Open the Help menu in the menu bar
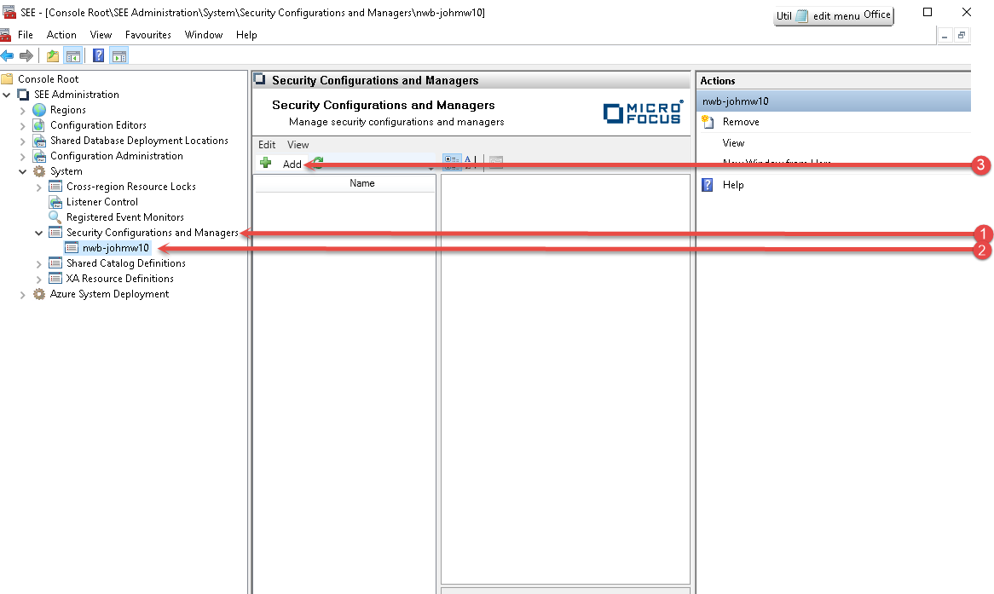This screenshot has height=594, width=994. pyautogui.click(x=246, y=35)
